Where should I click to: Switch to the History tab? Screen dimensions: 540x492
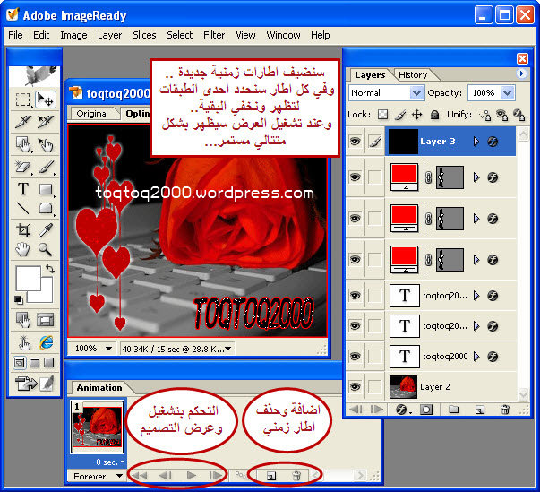tap(413, 75)
